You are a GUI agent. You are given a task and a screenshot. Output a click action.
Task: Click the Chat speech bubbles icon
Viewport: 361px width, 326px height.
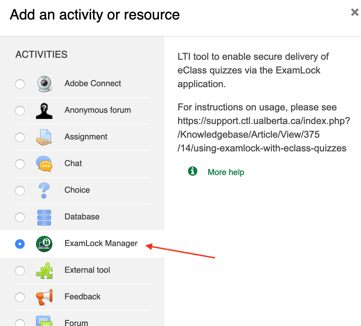coord(44,164)
